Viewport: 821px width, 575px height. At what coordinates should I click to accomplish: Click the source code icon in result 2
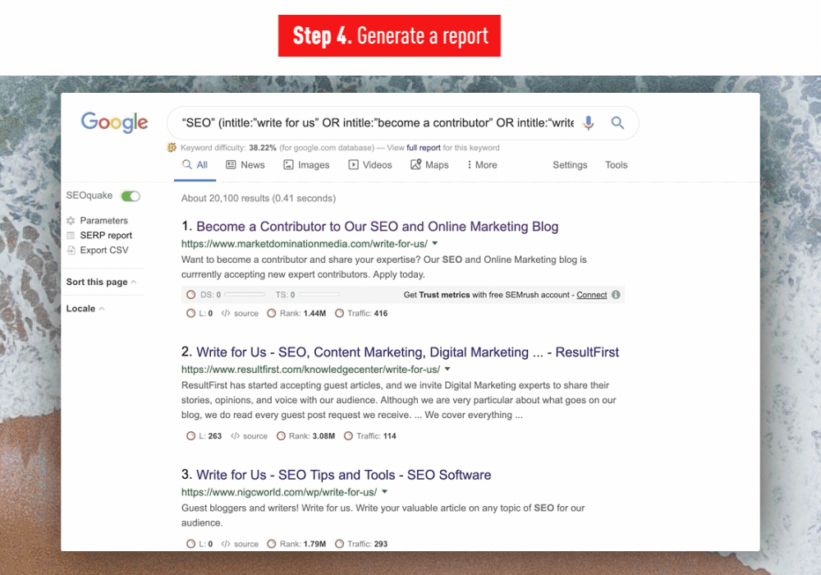pyautogui.click(x=235, y=435)
